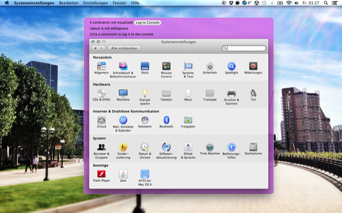This screenshot has height=213, width=342.
Task: Go back with the left arrow button
Action: tap(95, 48)
